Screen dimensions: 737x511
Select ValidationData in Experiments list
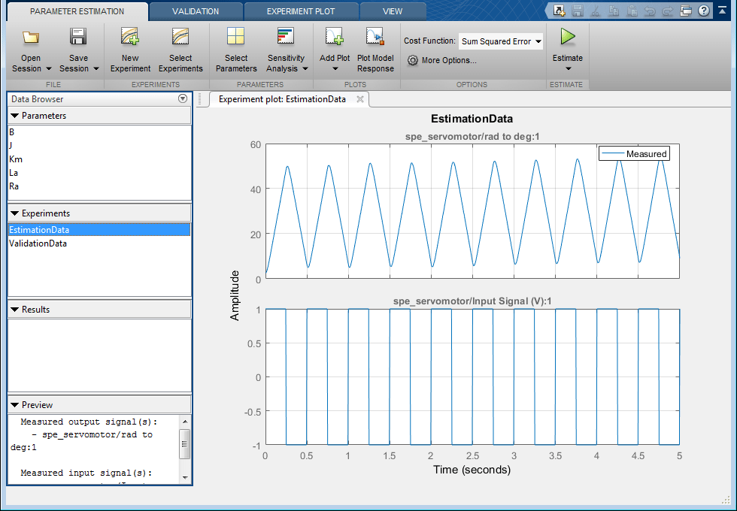point(38,243)
